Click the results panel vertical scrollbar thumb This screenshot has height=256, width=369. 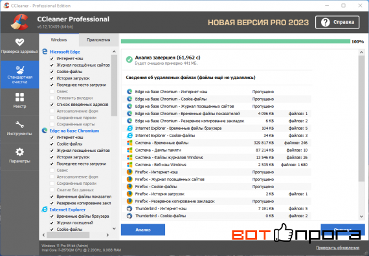pos(361,118)
